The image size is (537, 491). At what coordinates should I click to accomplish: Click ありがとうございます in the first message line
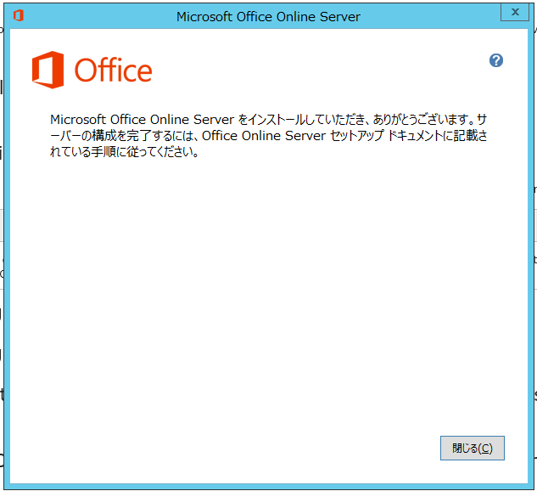click(x=421, y=119)
